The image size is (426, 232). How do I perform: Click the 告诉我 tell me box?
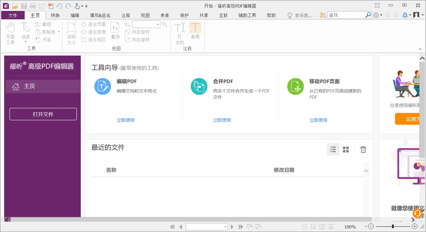click(300, 15)
